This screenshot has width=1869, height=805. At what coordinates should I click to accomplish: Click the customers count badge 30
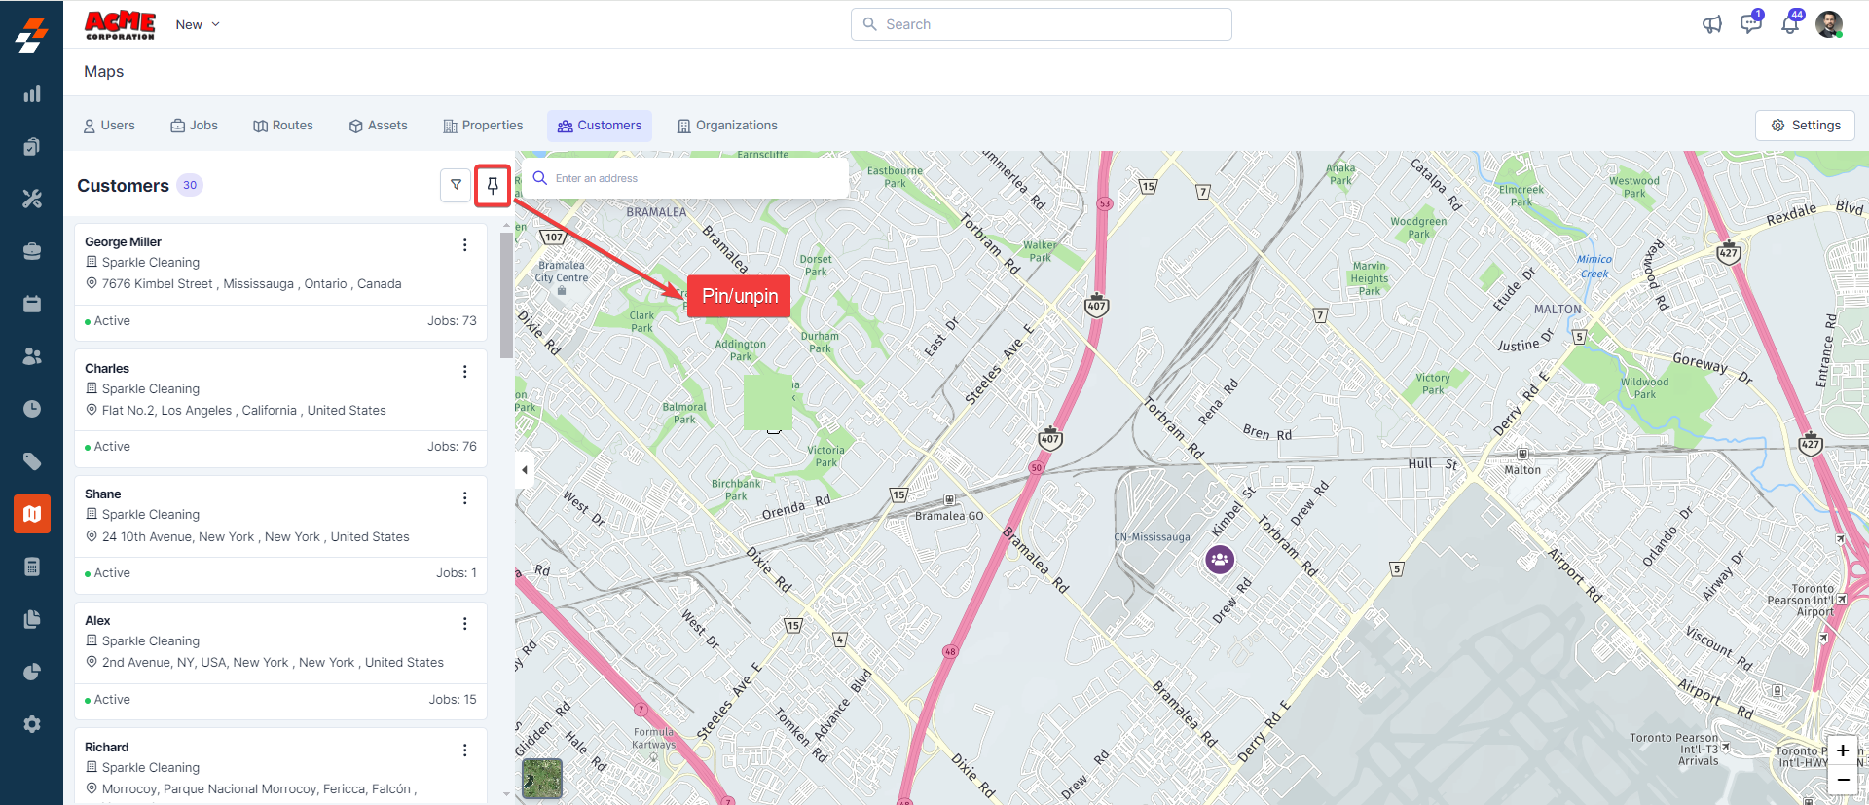click(190, 185)
